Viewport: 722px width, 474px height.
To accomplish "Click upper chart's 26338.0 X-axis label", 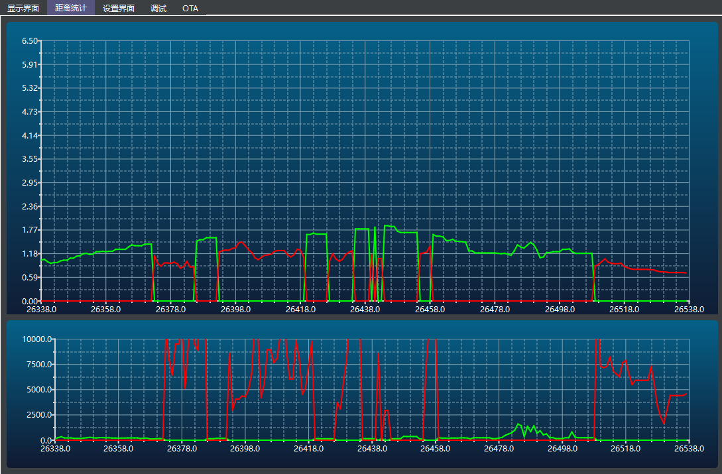I will [x=41, y=309].
